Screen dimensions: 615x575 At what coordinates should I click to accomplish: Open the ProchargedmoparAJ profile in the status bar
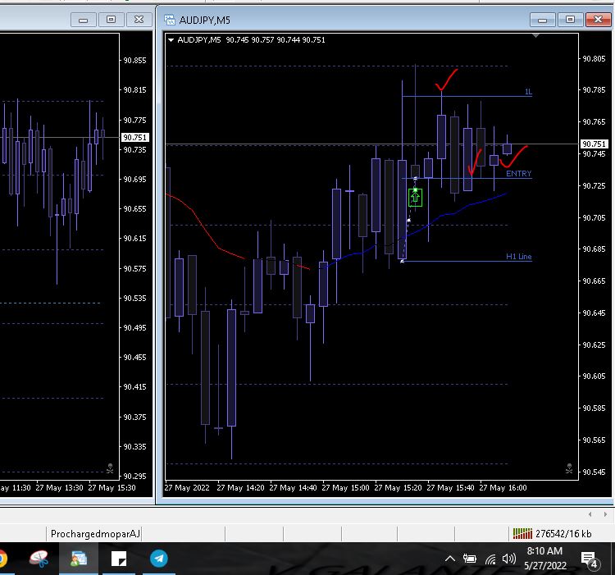(95, 534)
